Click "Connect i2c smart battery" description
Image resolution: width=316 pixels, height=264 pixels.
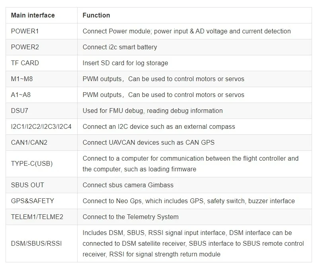point(120,47)
